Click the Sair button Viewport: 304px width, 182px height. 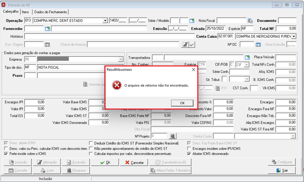(x=282, y=170)
